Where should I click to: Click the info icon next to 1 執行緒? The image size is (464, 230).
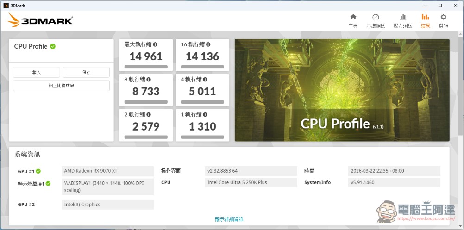point(205,114)
